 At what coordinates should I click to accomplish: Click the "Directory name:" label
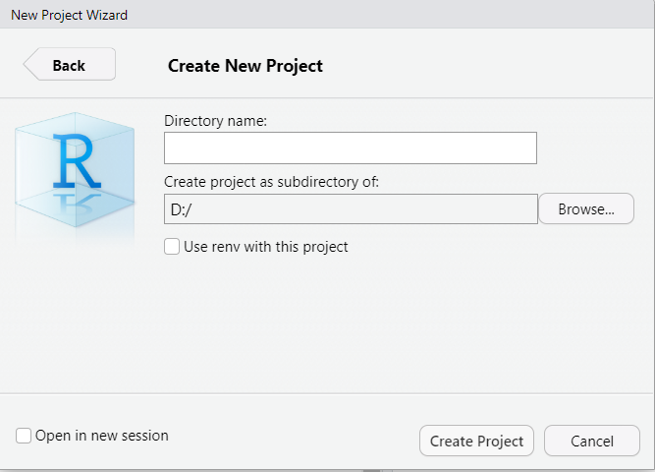[x=215, y=121]
